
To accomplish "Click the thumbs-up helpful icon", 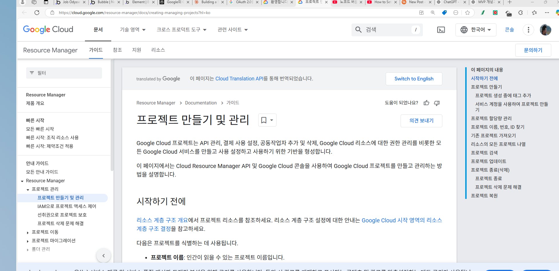I will tap(426, 103).
